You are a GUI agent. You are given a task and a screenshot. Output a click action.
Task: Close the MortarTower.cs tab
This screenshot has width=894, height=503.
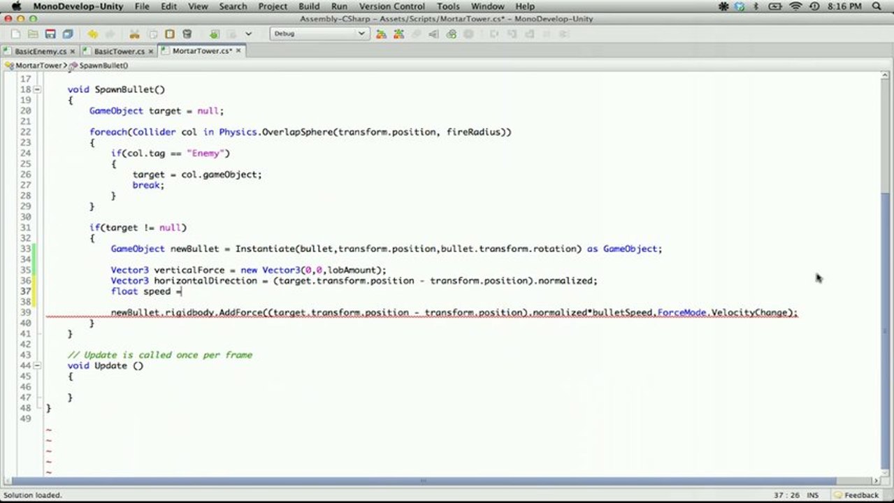[238, 51]
